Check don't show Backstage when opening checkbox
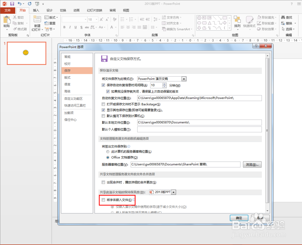The height and width of the screenshot is (245, 302). [x=103, y=104]
